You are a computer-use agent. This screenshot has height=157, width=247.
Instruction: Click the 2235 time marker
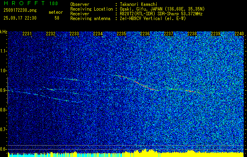[x=121, y=34]
